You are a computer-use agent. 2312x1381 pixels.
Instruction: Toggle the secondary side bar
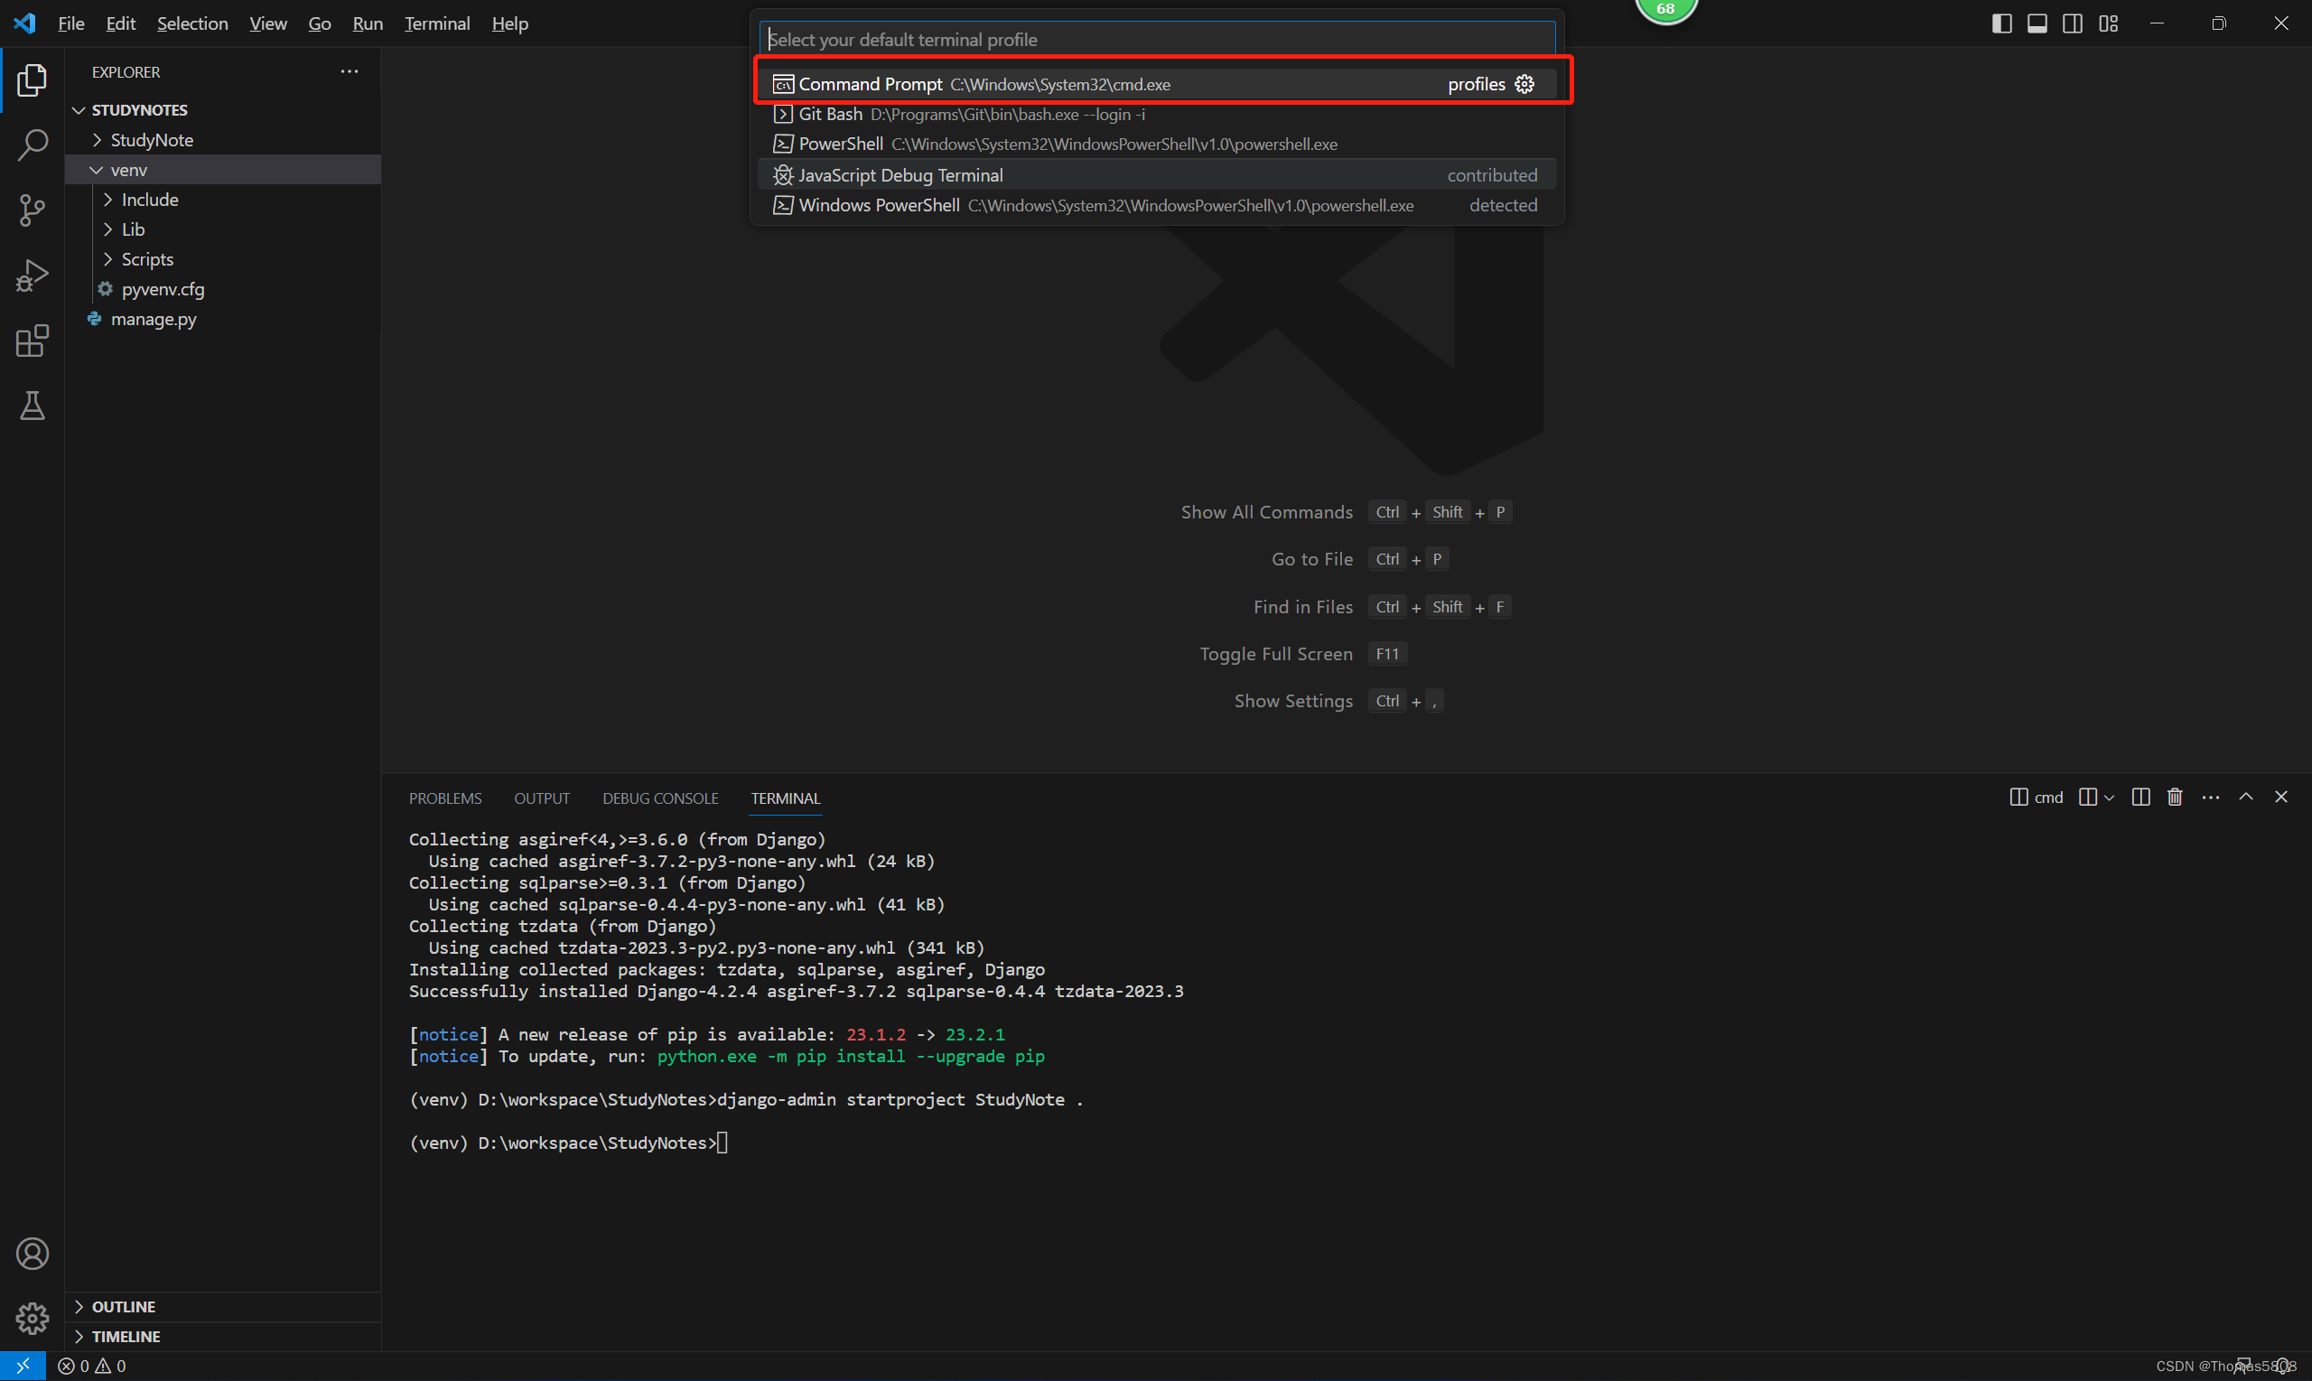(x=2073, y=23)
